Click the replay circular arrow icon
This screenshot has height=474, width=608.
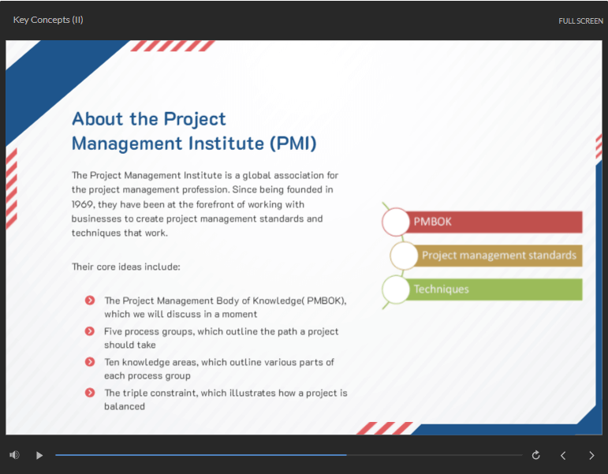[536, 455]
